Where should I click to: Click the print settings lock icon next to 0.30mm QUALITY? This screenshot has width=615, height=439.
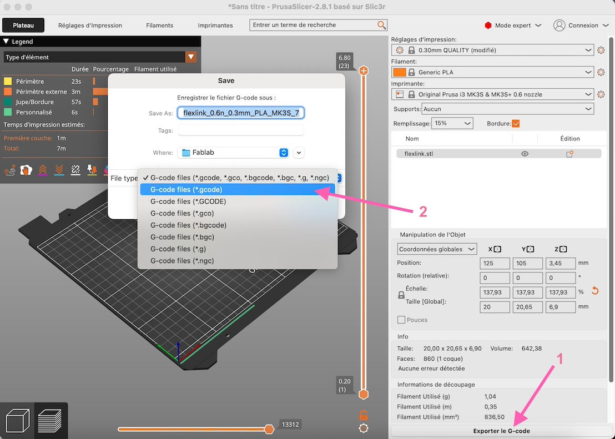(x=411, y=50)
